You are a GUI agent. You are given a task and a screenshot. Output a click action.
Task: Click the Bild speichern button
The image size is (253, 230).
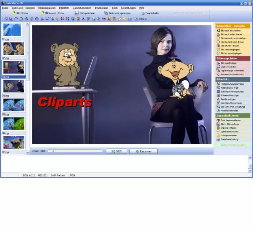pyautogui.click(x=85, y=13)
